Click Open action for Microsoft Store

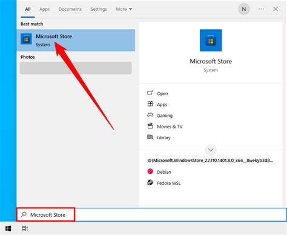[x=162, y=94]
